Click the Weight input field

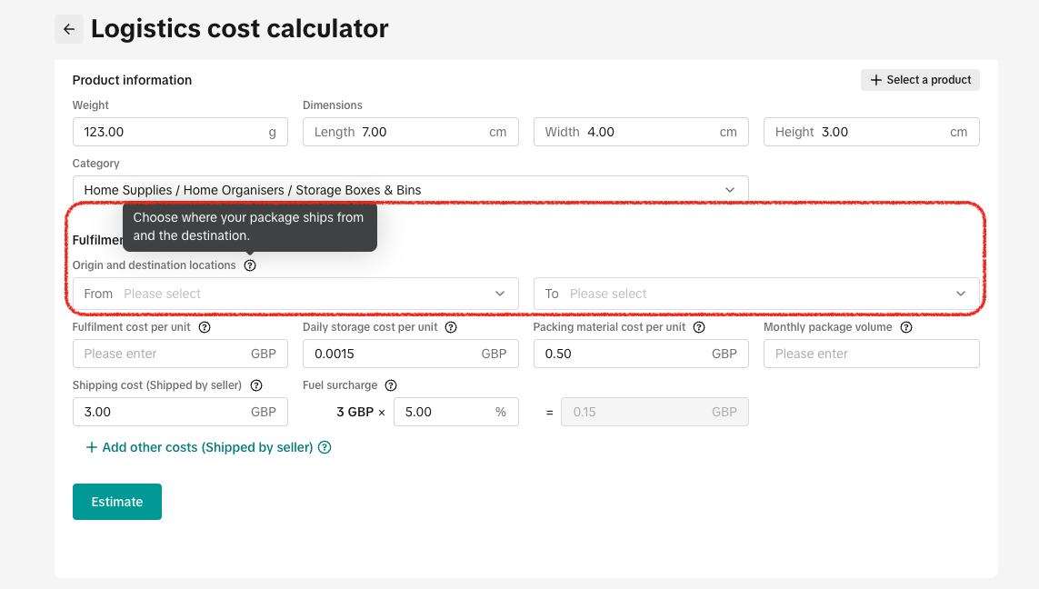(x=173, y=132)
